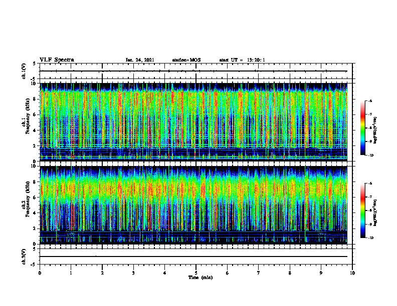Click time axis tick label "6"
The image size is (397, 306).
tap(228, 273)
